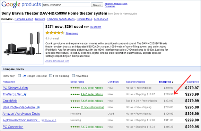Sort by Relevance column header

[x=9, y=82]
